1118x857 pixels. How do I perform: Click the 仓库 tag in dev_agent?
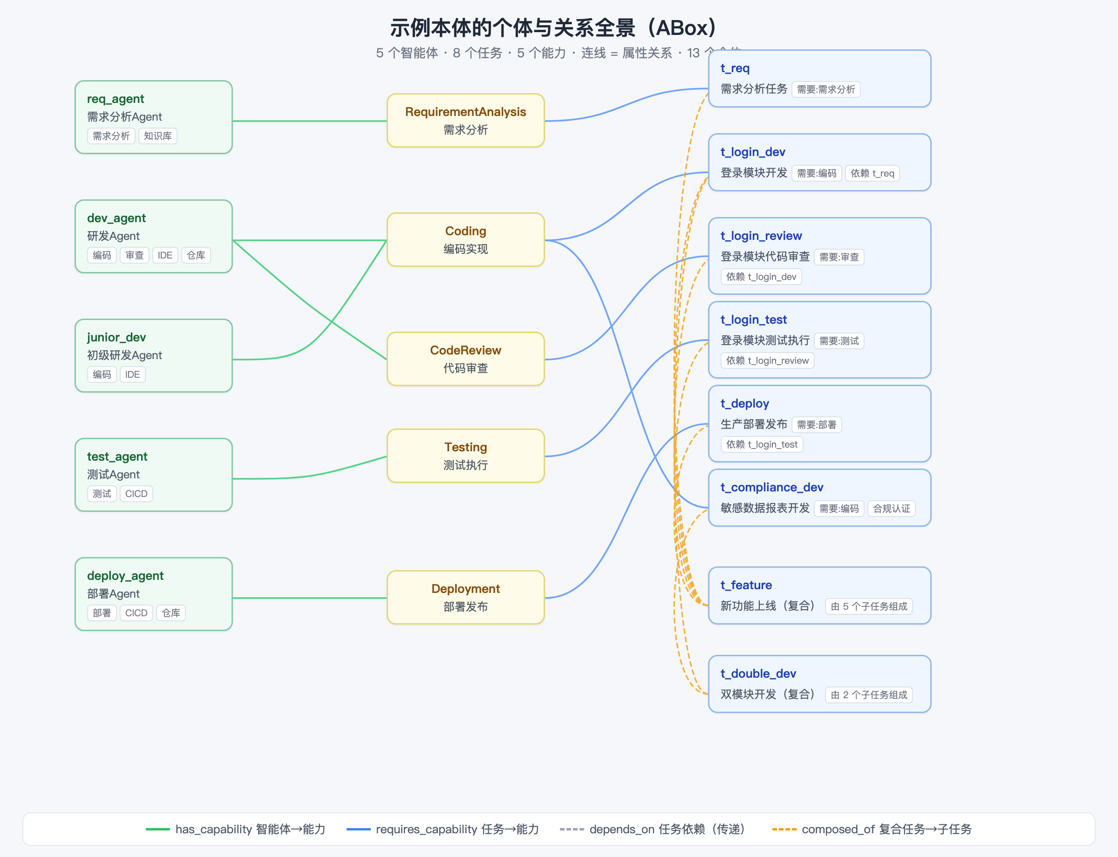tap(196, 256)
